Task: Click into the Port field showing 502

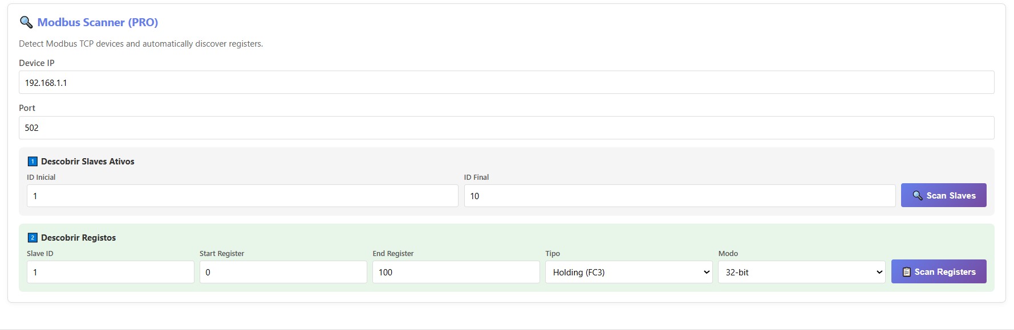Action: click(x=506, y=128)
